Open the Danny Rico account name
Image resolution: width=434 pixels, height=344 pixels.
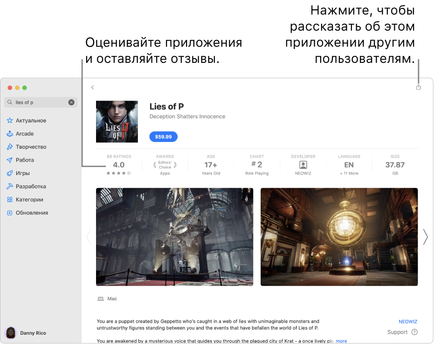[x=33, y=333]
